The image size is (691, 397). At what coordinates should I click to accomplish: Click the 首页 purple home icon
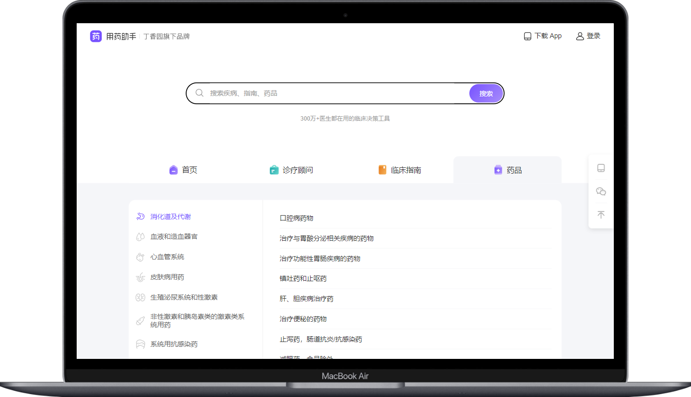point(174,170)
